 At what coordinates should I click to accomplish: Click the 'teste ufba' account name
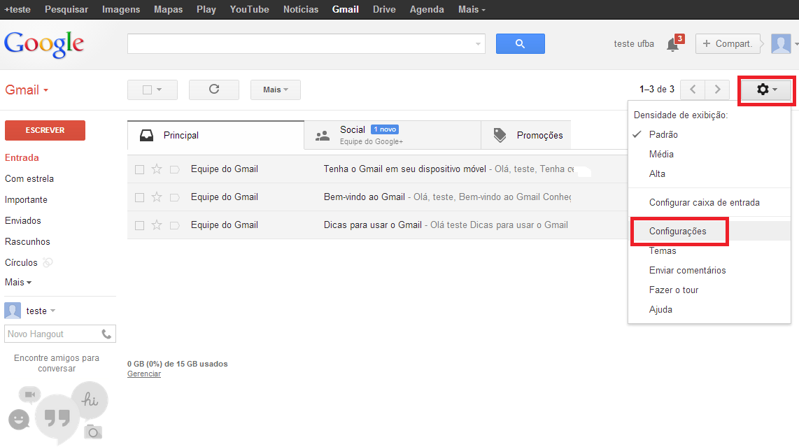click(x=634, y=44)
